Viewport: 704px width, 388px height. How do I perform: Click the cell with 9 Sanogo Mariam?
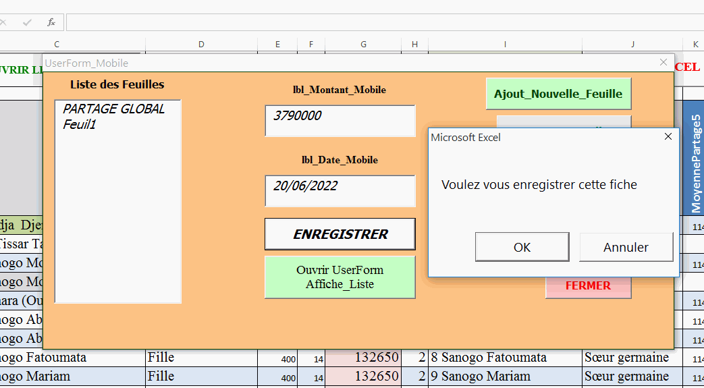click(504, 376)
